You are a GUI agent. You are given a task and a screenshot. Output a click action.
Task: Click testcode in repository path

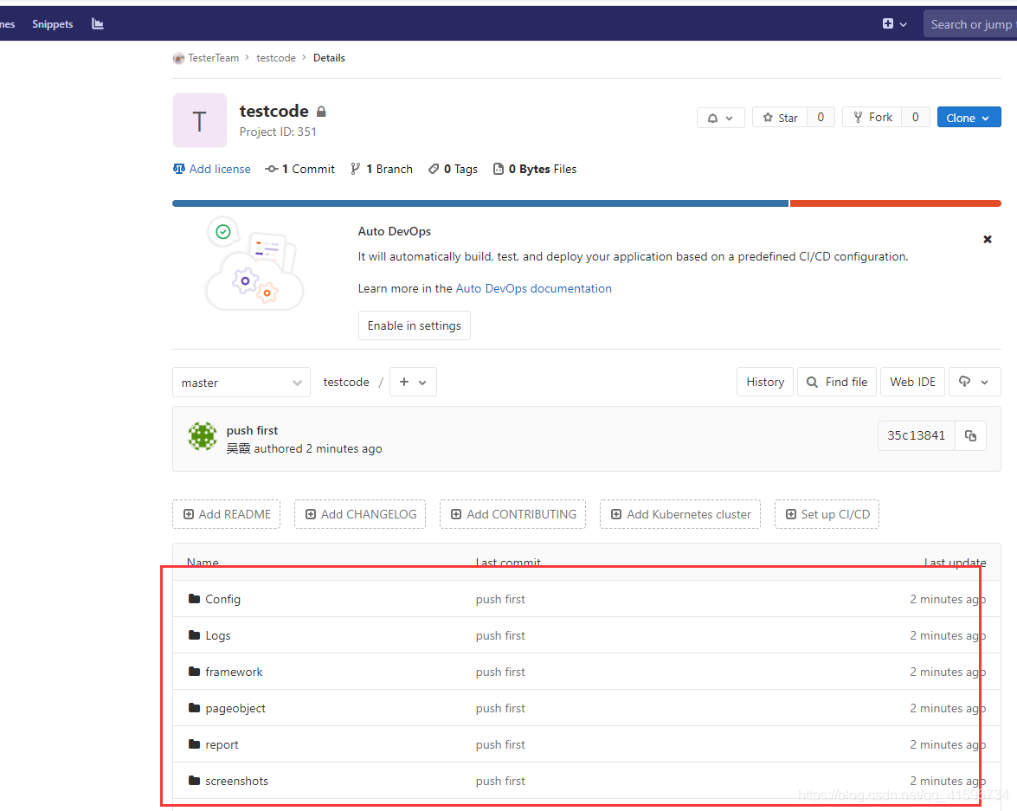345,383
